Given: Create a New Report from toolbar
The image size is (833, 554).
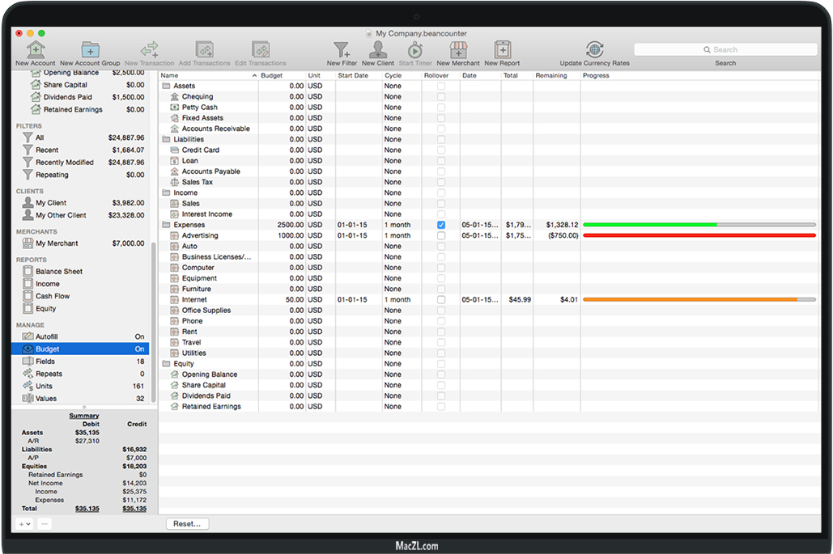Looking at the screenshot, I should [502, 50].
